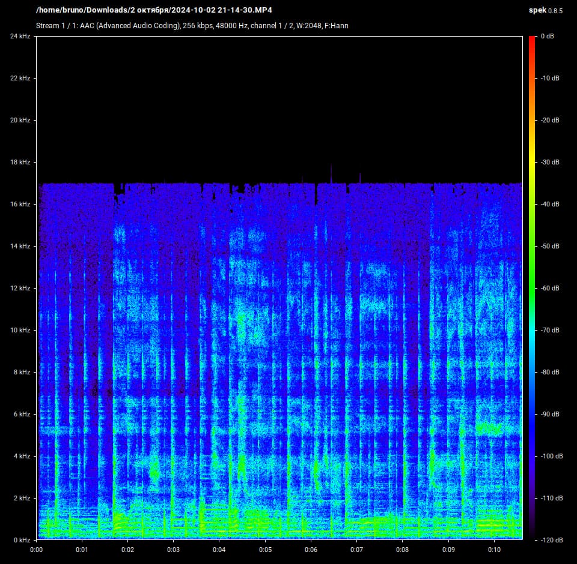Click the 0.8.5 version number
The image size is (577, 564).
[x=556, y=11]
